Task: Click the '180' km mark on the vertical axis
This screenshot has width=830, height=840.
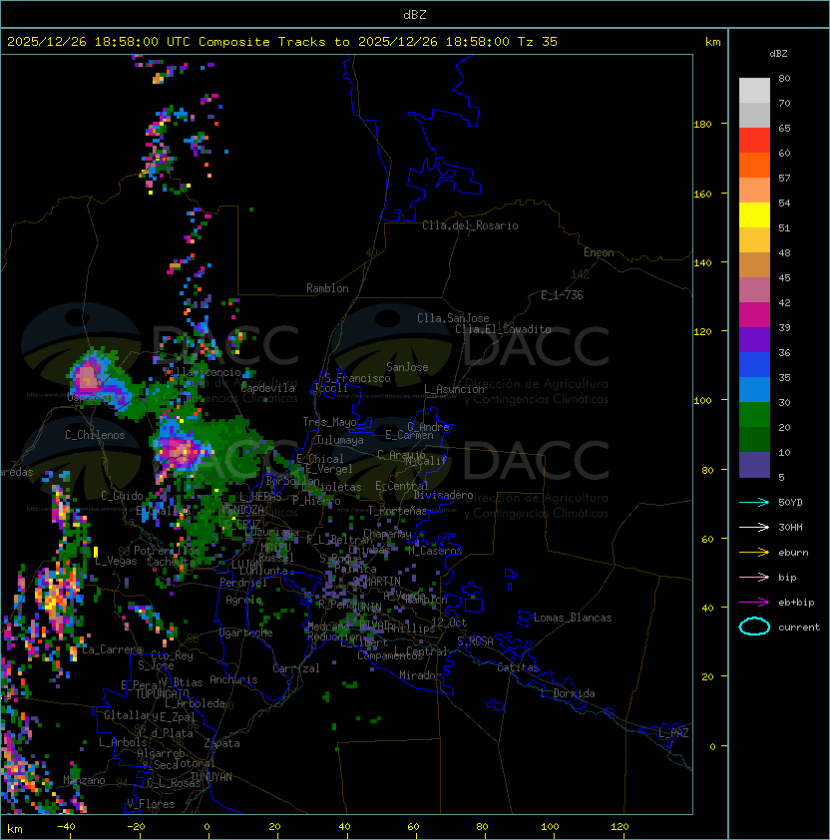Action: pyautogui.click(x=702, y=125)
